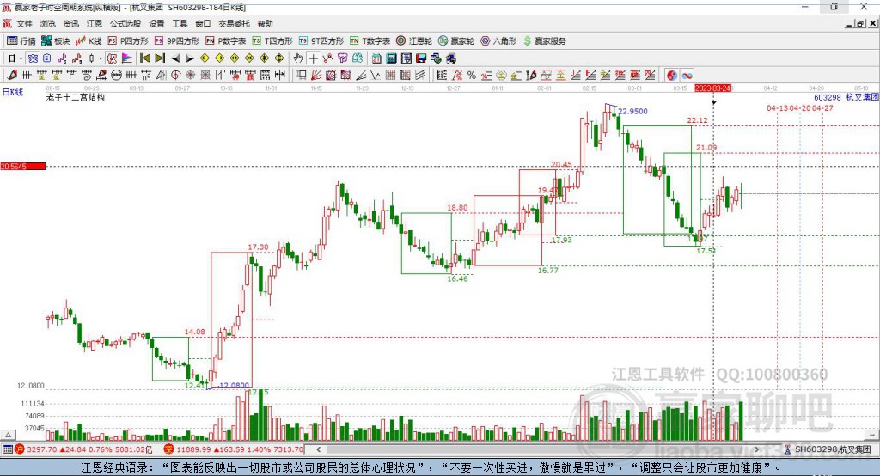Open the 公式选股 menu
The height and width of the screenshot is (476, 880).
[125, 23]
